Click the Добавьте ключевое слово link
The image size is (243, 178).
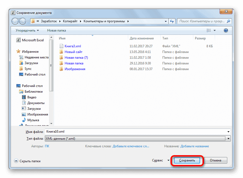pos(131,146)
